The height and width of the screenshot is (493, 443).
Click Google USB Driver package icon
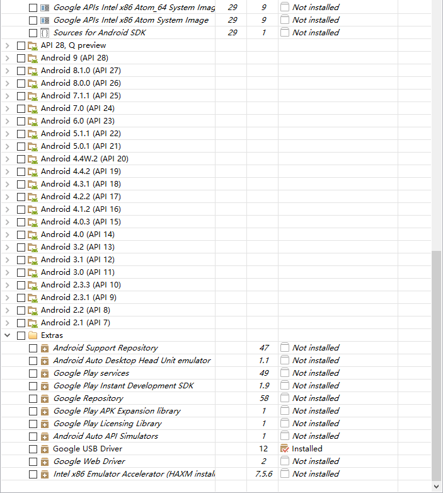45,449
